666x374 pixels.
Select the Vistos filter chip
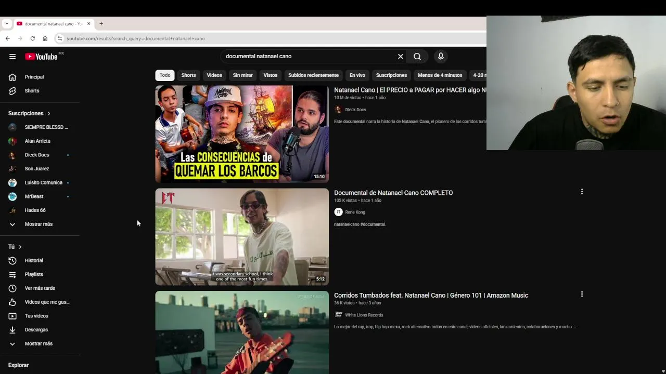[271, 75]
